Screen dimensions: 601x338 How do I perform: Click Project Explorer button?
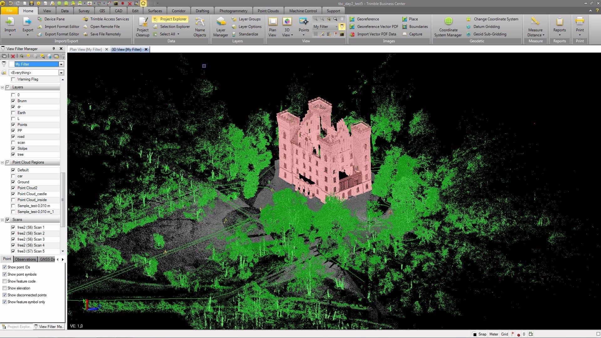coord(170,19)
